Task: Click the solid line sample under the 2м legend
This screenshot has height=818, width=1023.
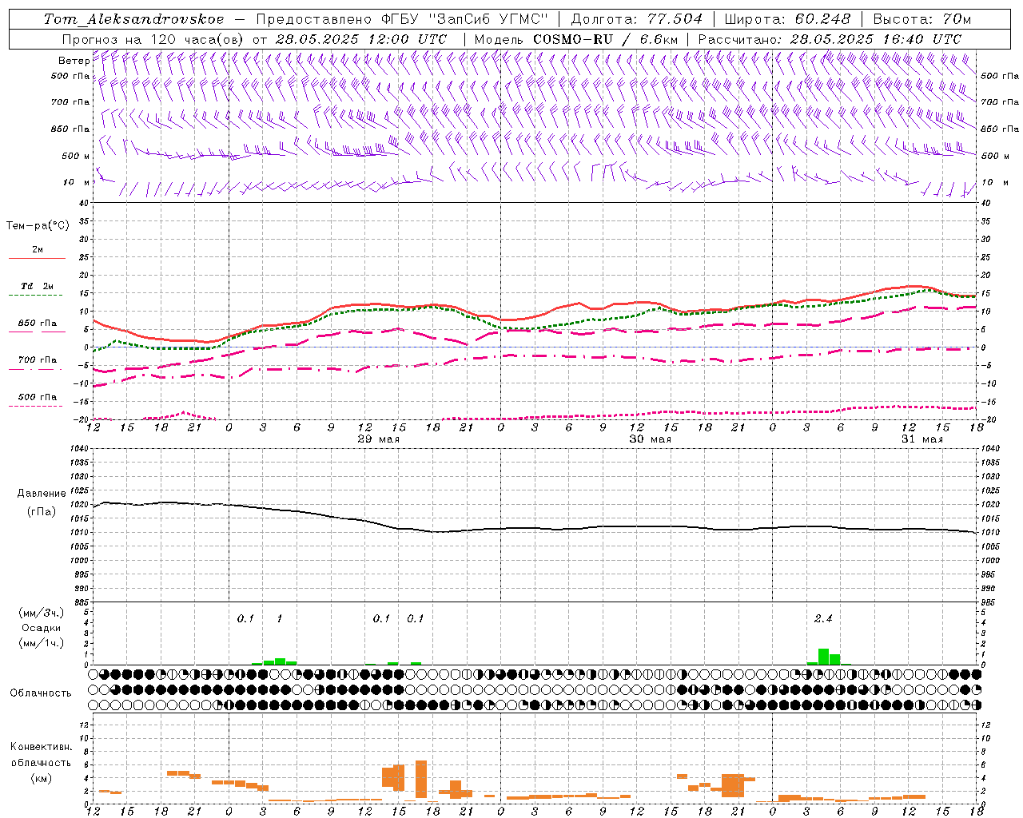Action: click(38, 259)
